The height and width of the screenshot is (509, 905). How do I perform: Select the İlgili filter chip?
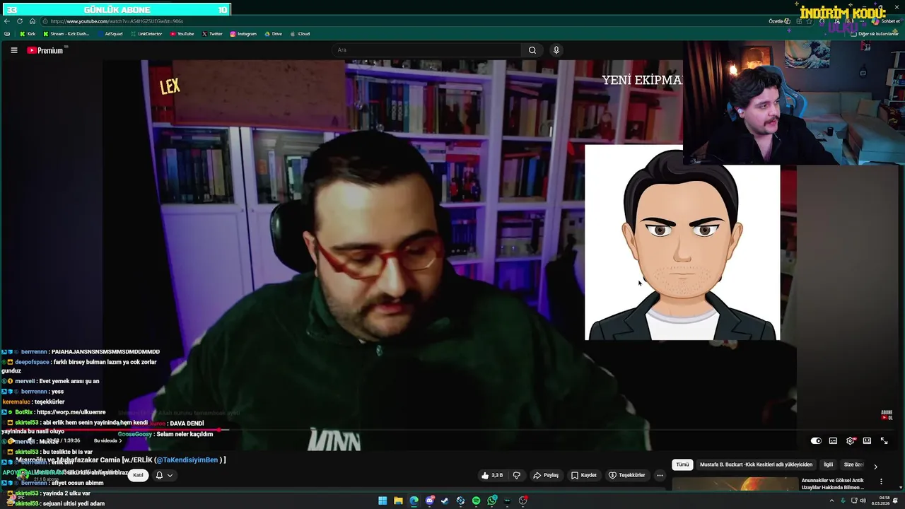tap(828, 464)
